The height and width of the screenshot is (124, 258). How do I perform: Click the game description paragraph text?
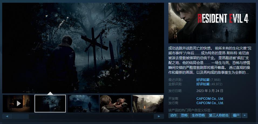(x=209, y=60)
